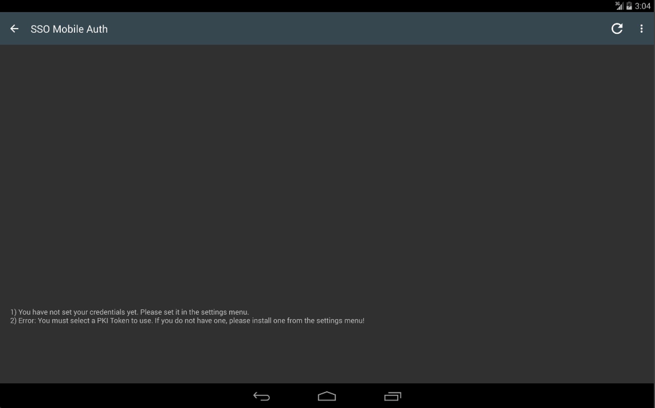Tap the Android back navigation button
Screen dimensions: 655x408
(261, 396)
